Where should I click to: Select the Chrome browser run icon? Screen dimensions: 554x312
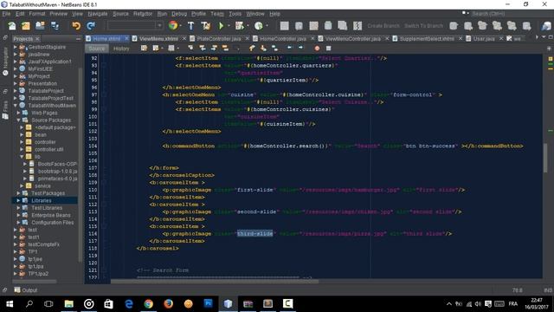pyautogui.click(x=173, y=26)
